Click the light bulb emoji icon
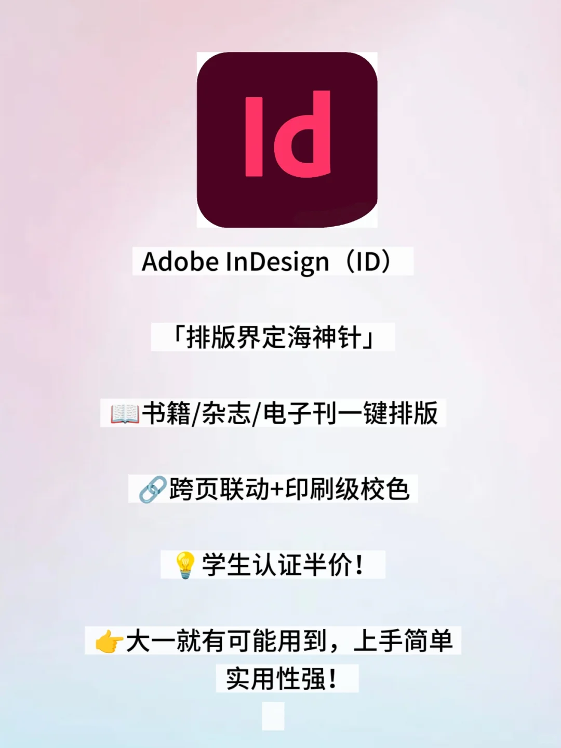This screenshot has height=748, width=561. tap(184, 566)
